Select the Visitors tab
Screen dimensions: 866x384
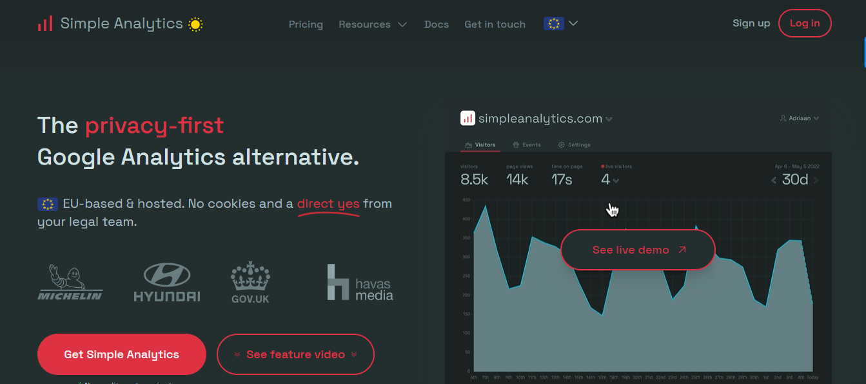click(x=480, y=145)
